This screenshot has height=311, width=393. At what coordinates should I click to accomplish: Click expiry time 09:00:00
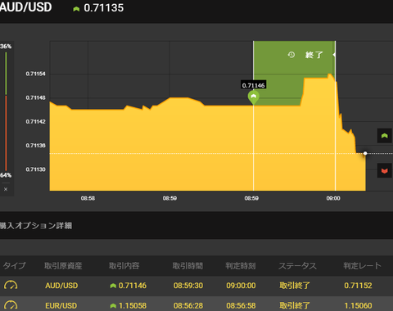click(241, 286)
